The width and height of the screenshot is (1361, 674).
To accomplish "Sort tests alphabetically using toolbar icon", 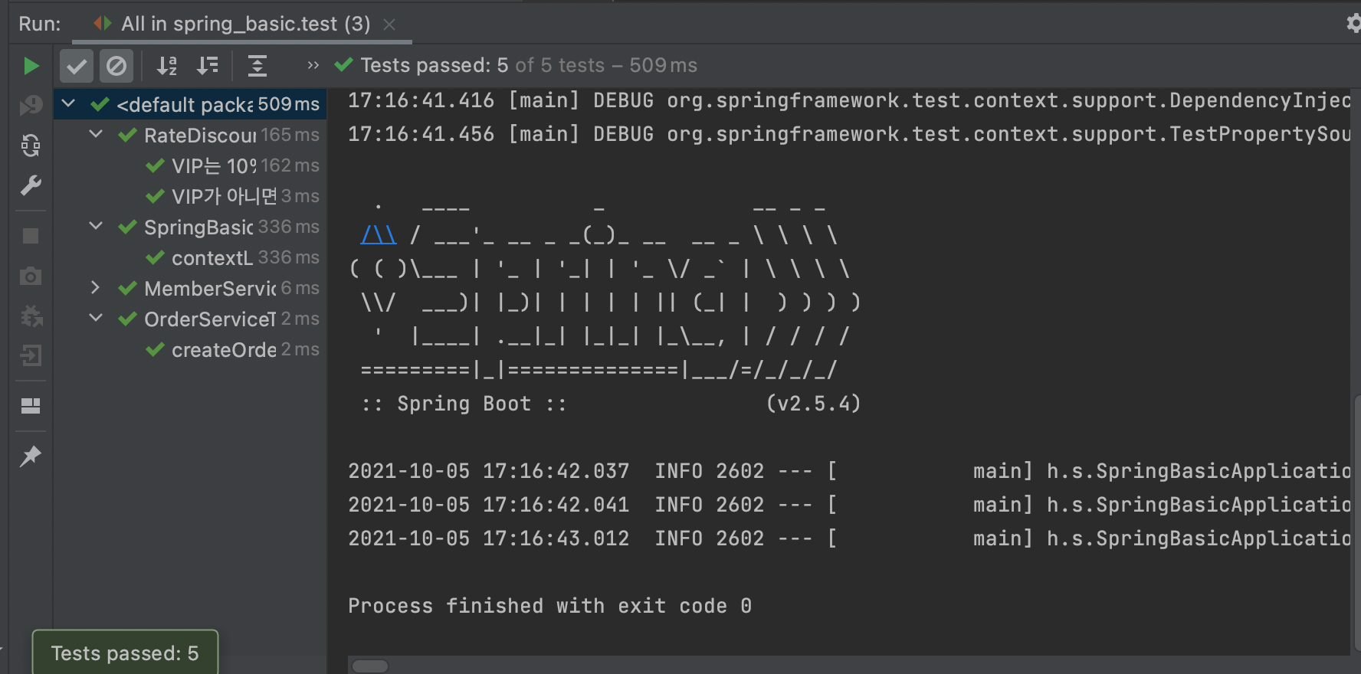I will pyautogui.click(x=166, y=67).
